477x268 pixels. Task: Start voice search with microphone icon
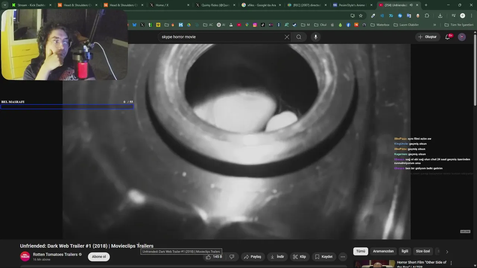pos(316,37)
